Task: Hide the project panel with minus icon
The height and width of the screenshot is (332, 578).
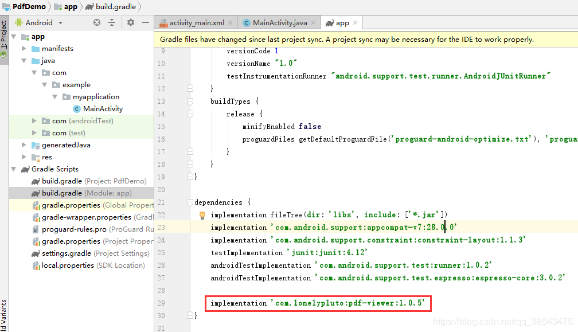Action: (x=146, y=22)
